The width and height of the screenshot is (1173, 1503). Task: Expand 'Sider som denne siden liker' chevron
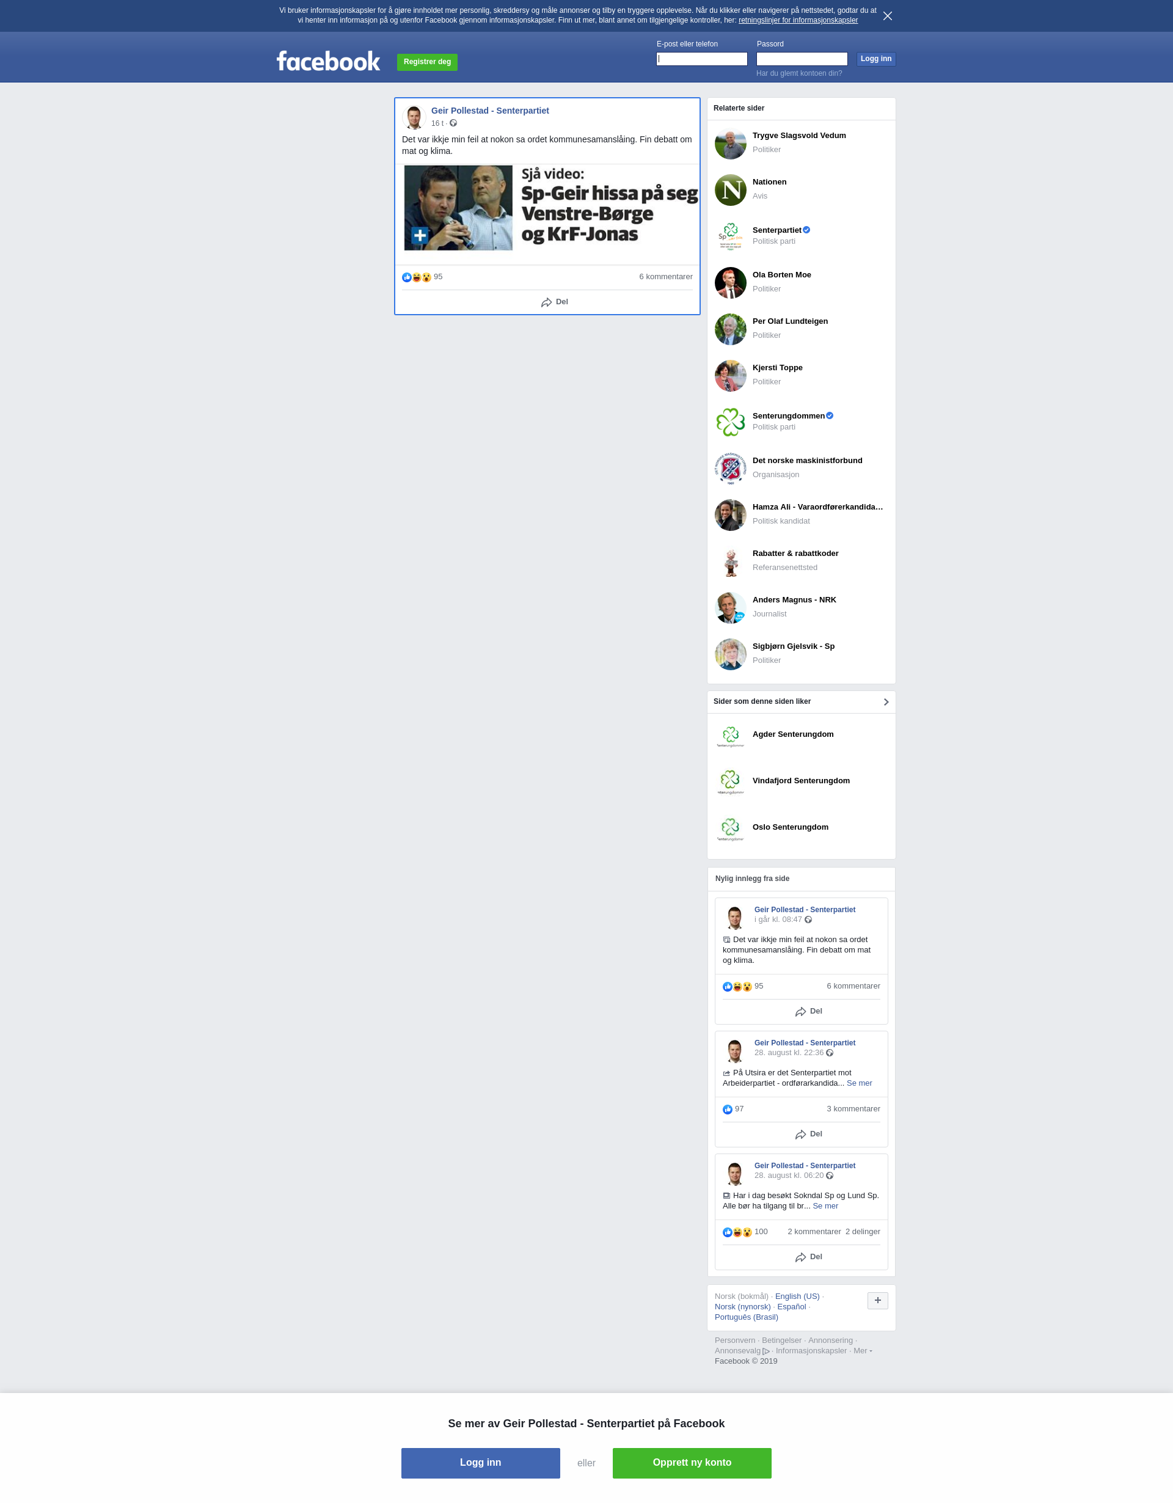tap(886, 702)
